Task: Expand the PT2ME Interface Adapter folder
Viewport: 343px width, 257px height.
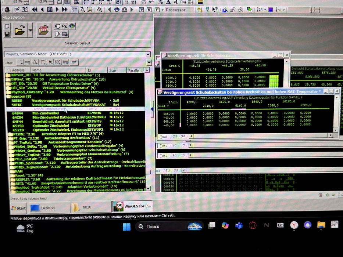Action: point(10,134)
